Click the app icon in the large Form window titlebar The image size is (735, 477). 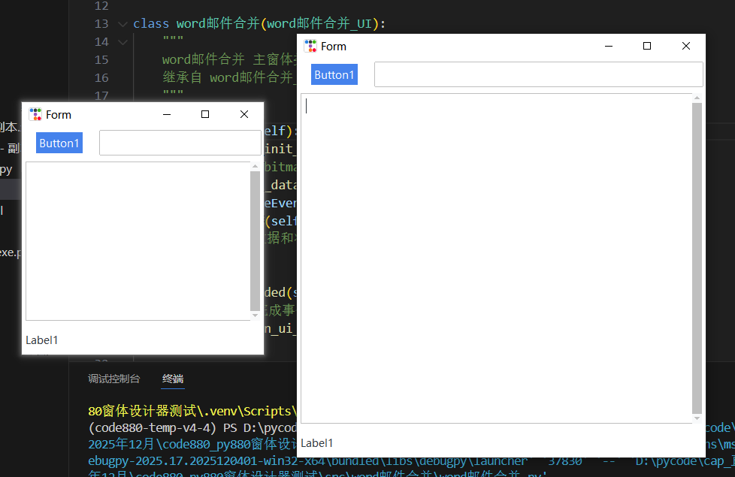310,46
